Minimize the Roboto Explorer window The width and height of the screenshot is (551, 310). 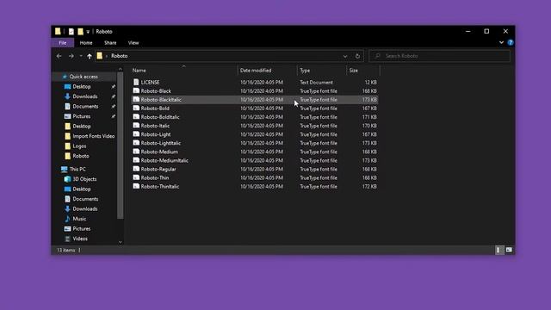[467, 31]
